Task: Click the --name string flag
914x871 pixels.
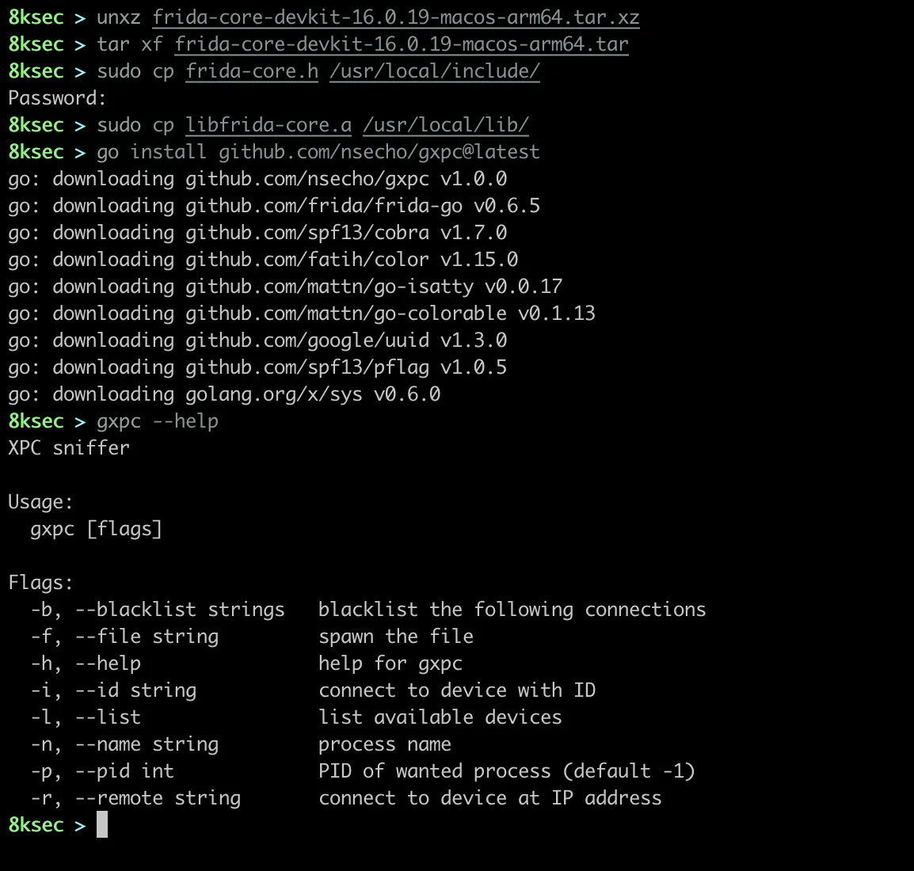Action: click(x=147, y=744)
